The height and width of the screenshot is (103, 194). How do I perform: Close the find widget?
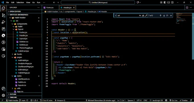[x=171, y=16]
